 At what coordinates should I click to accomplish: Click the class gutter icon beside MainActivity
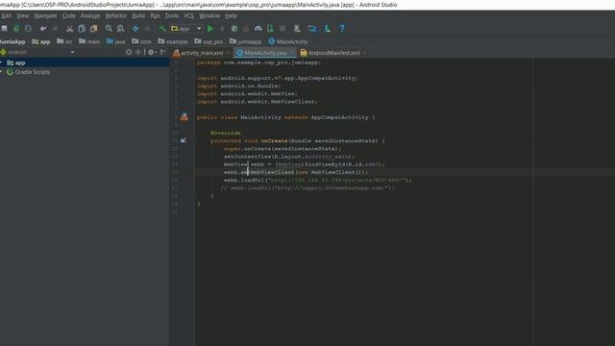pos(184,117)
